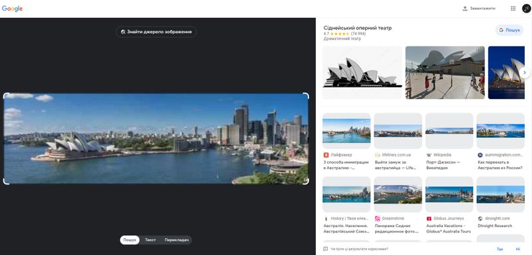Select the Пошук mode tab
This screenshot has width=532, height=255.
[130, 240]
